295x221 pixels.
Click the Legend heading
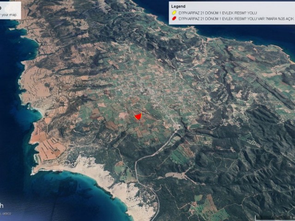click(178, 6)
